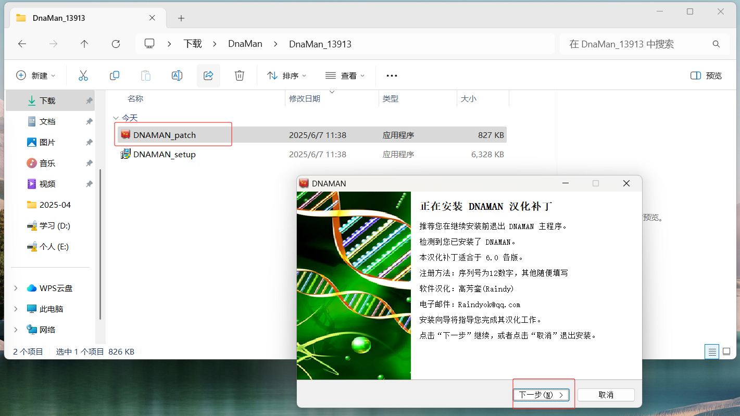Viewport: 740px width, 416px height.
Task: Unpin Pictures (图片) pin icon
Action: (89, 142)
